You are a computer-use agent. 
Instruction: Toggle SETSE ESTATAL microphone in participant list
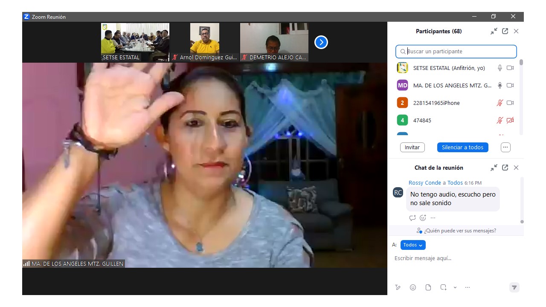tap(500, 68)
